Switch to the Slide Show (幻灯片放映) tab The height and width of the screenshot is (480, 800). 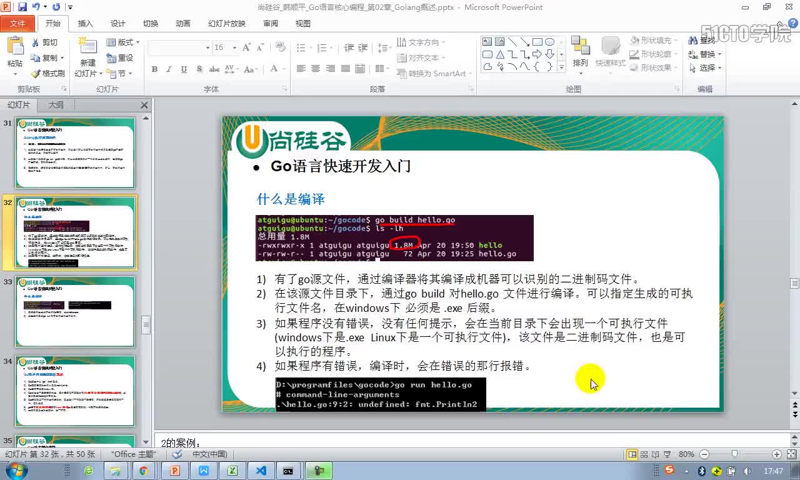click(x=227, y=23)
